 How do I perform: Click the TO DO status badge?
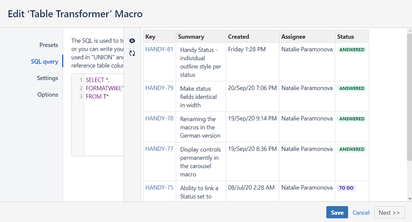pyautogui.click(x=346, y=188)
